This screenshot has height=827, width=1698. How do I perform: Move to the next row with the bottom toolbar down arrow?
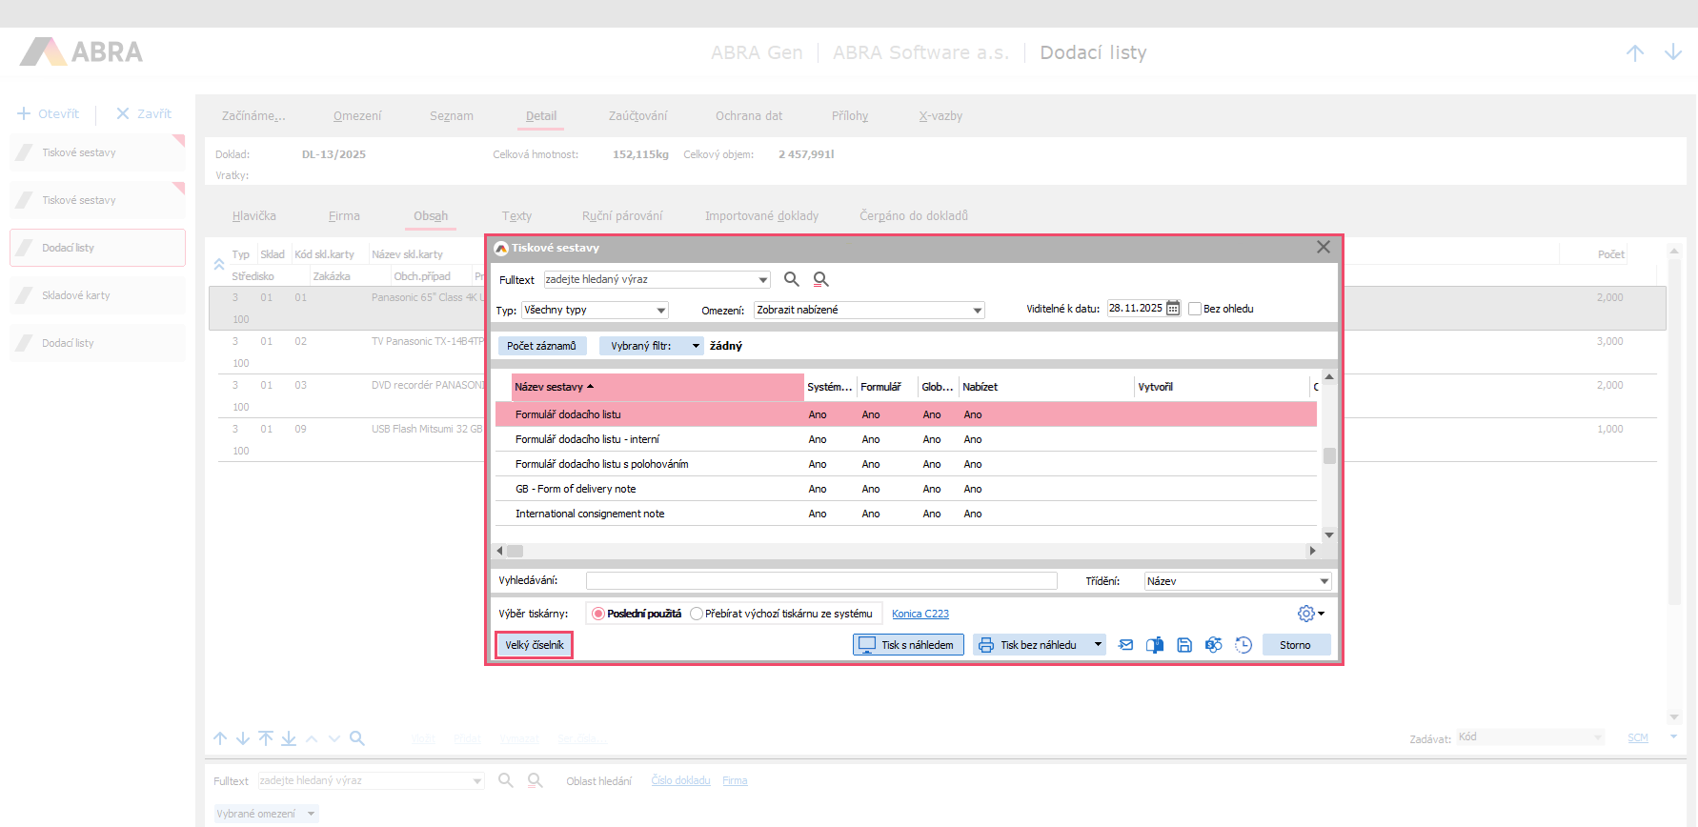(243, 738)
